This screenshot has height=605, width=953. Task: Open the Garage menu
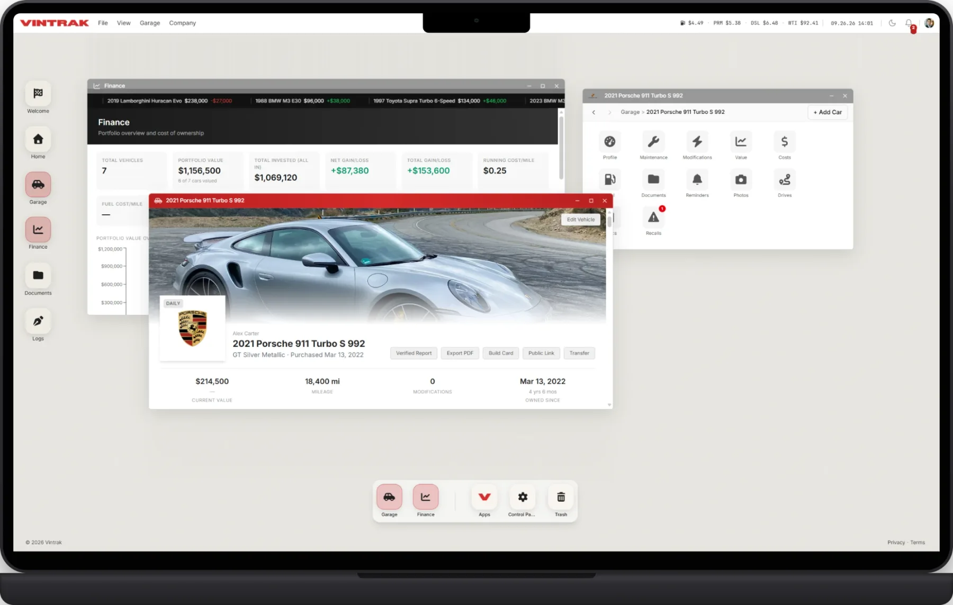click(150, 23)
